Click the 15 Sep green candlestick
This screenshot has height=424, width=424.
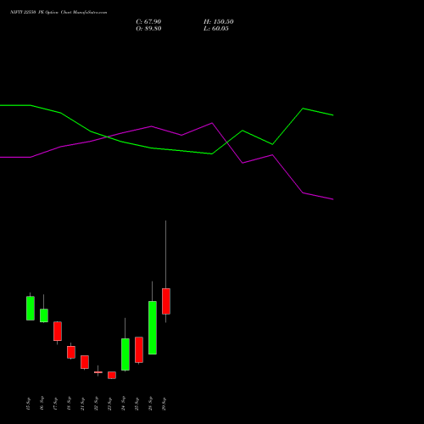[31, 308]
